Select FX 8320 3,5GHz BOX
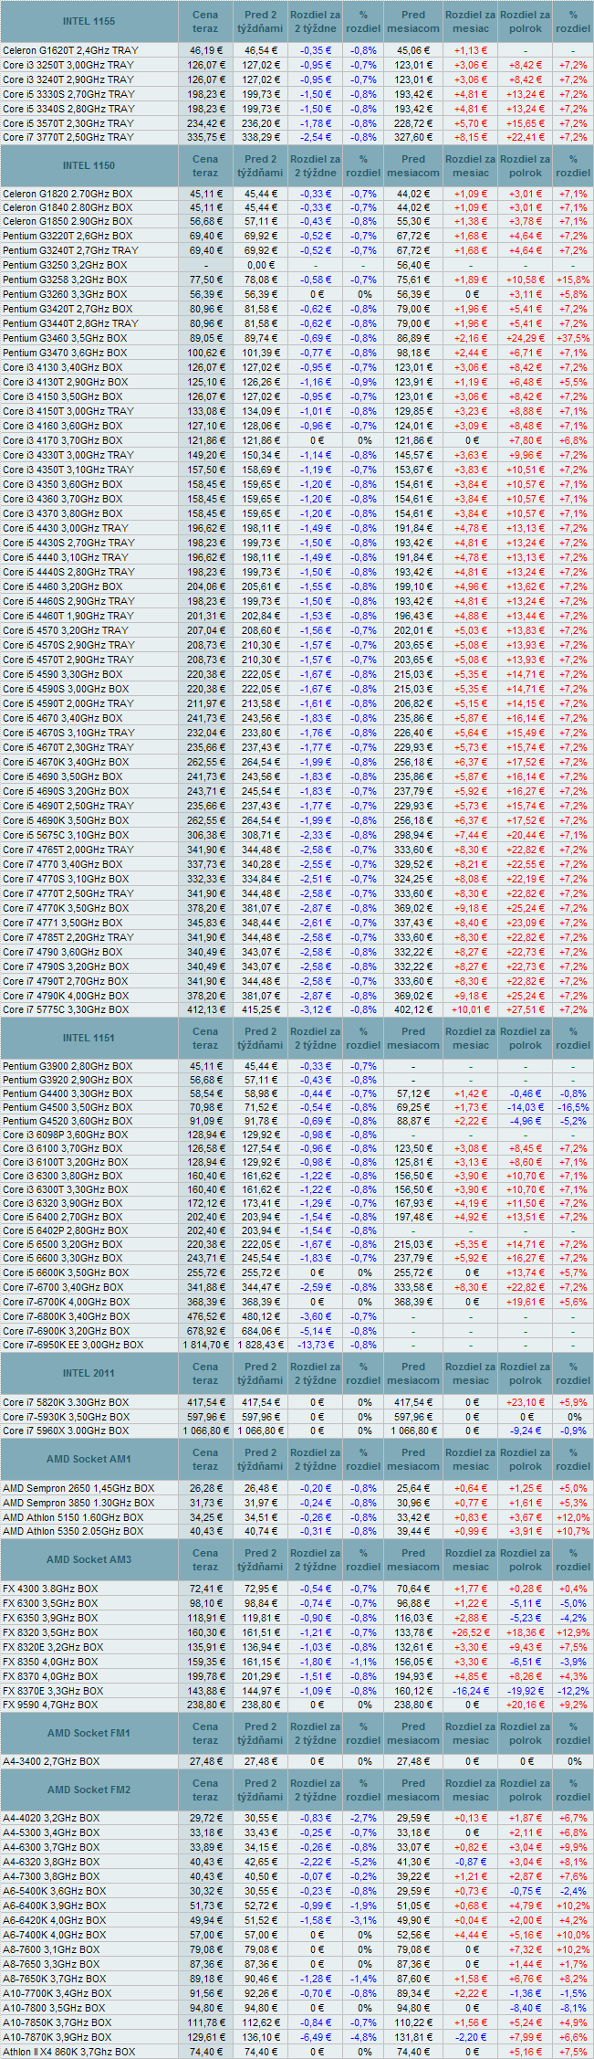Image resolution: width=594 pixels, height=2059 pixels. click(x=50, y=1632)
